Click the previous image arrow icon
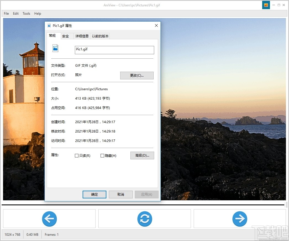289x241 pixels. [49, 219]
